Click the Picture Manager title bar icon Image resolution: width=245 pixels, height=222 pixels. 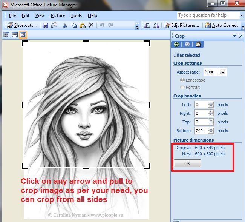5,5
